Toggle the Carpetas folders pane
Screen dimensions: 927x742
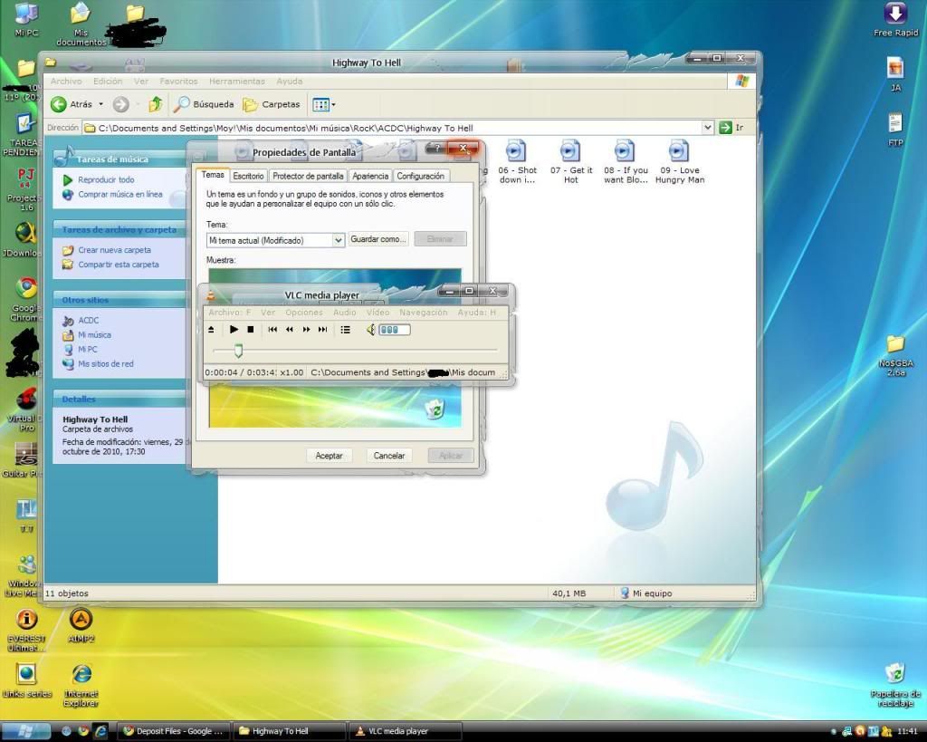pos(272,104)
